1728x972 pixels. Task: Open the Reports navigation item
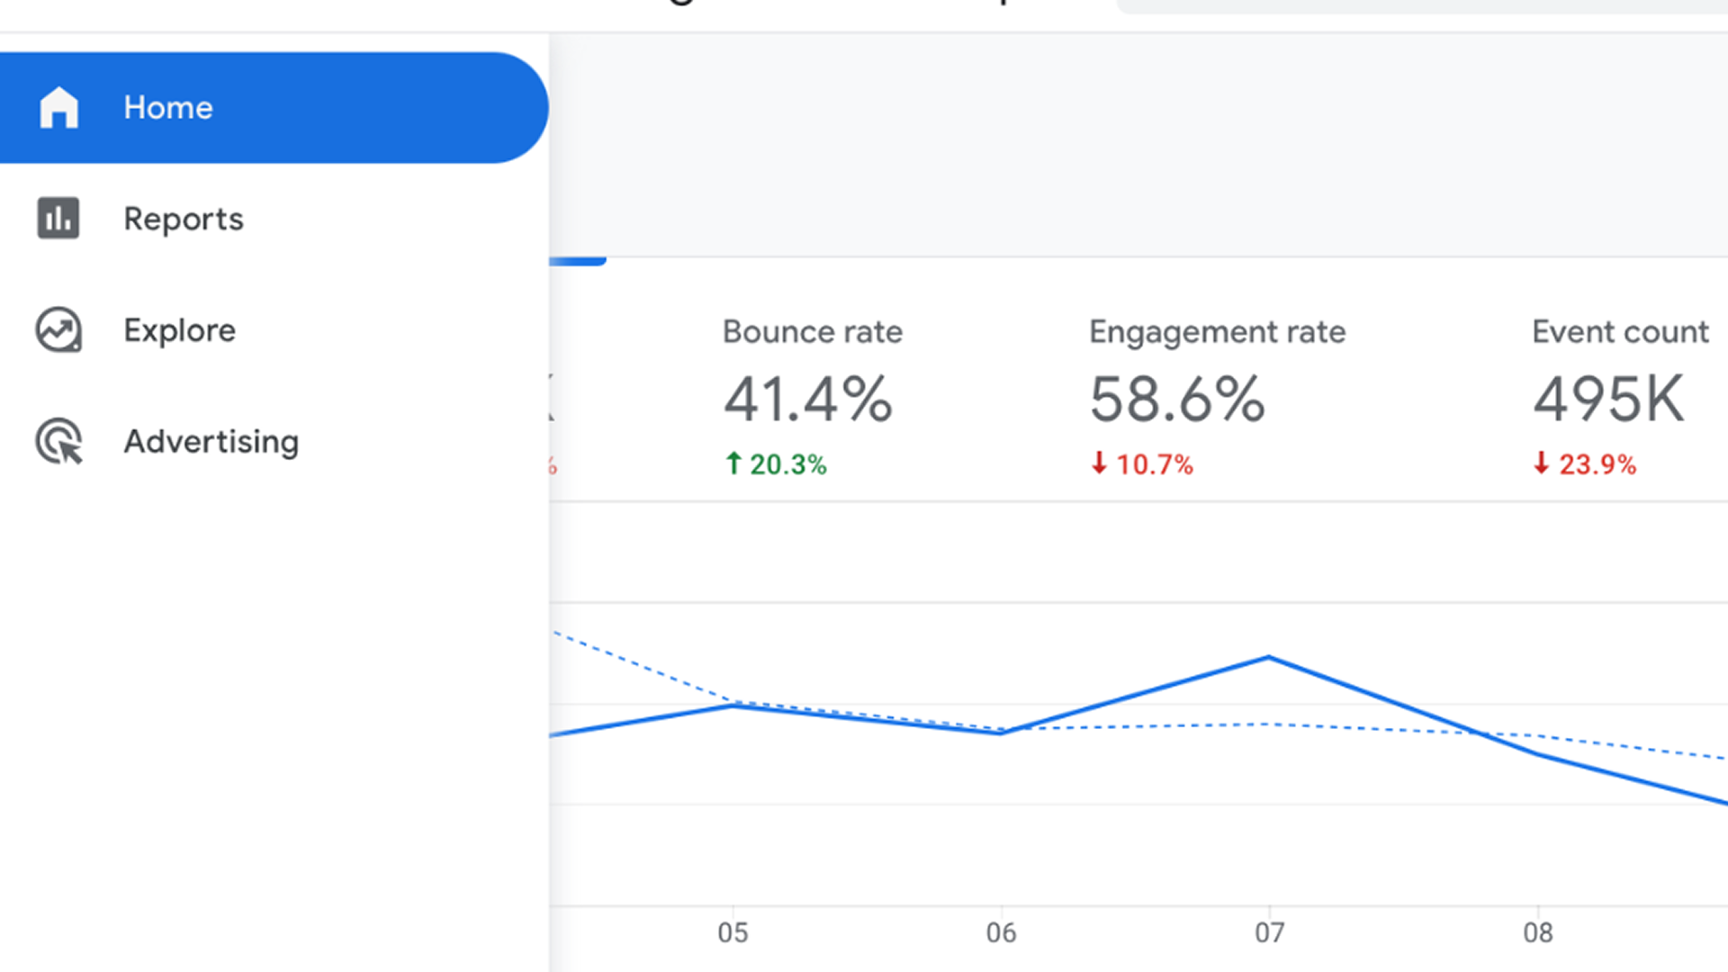click(274, 219)
